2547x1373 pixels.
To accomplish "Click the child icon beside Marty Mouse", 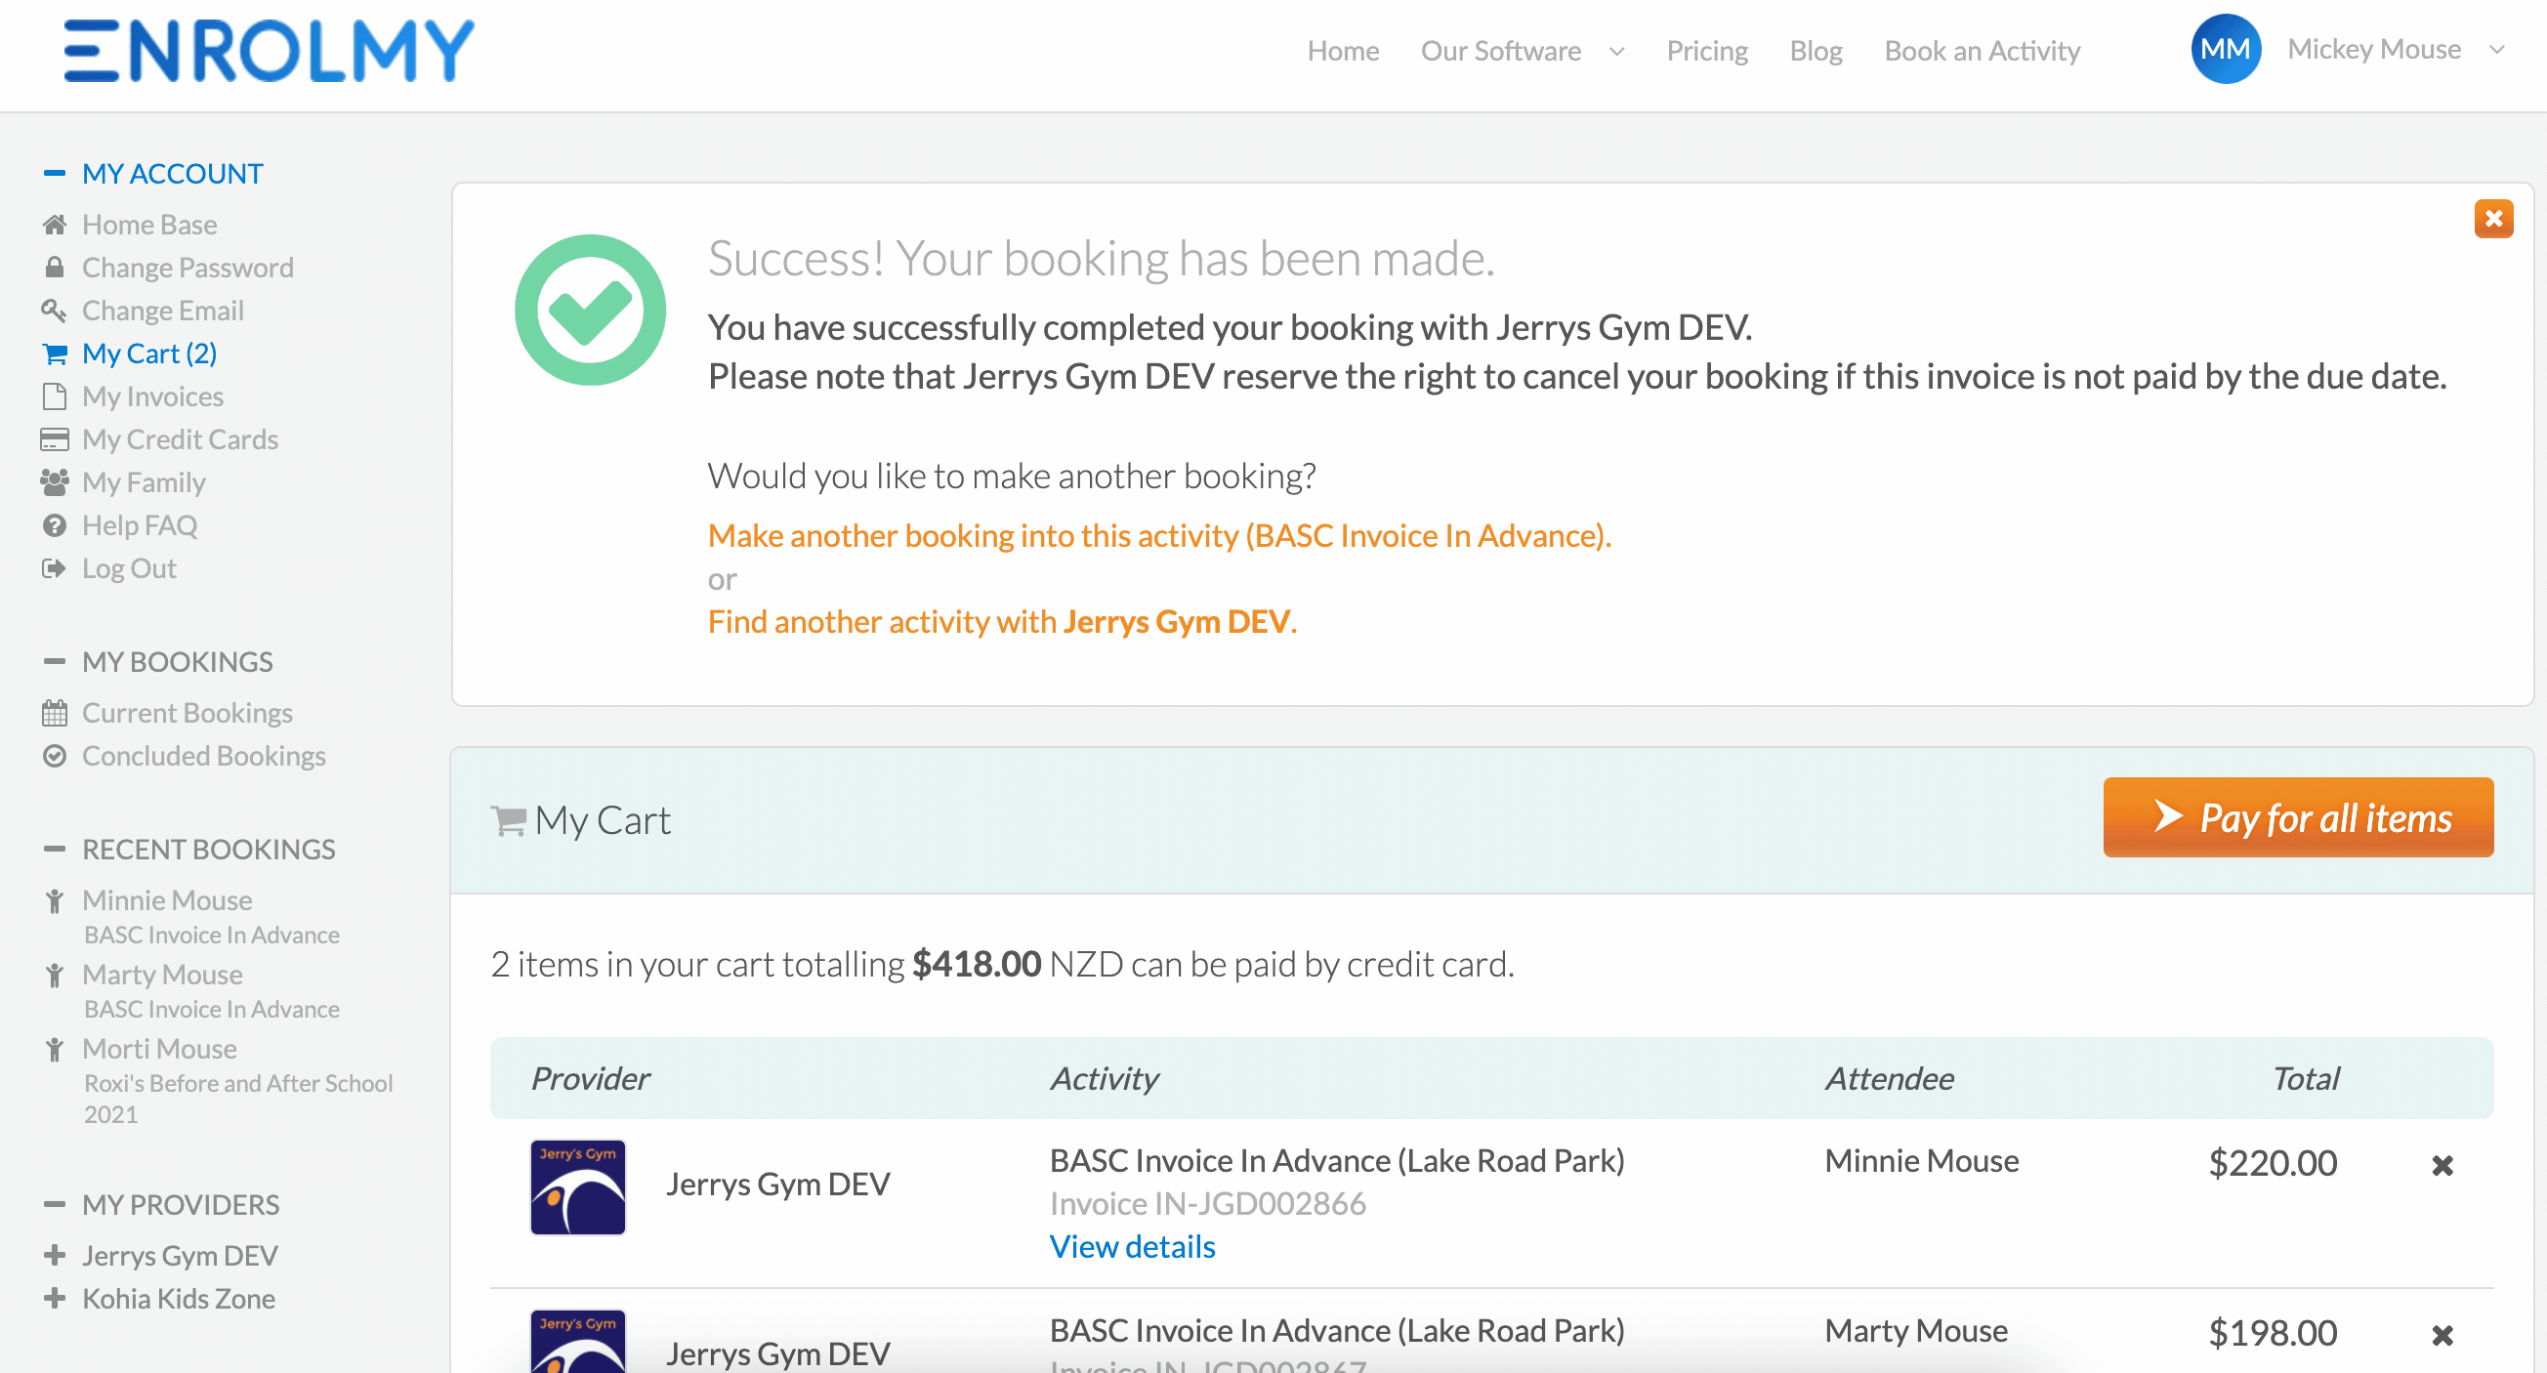I will (x=55, y=975).
